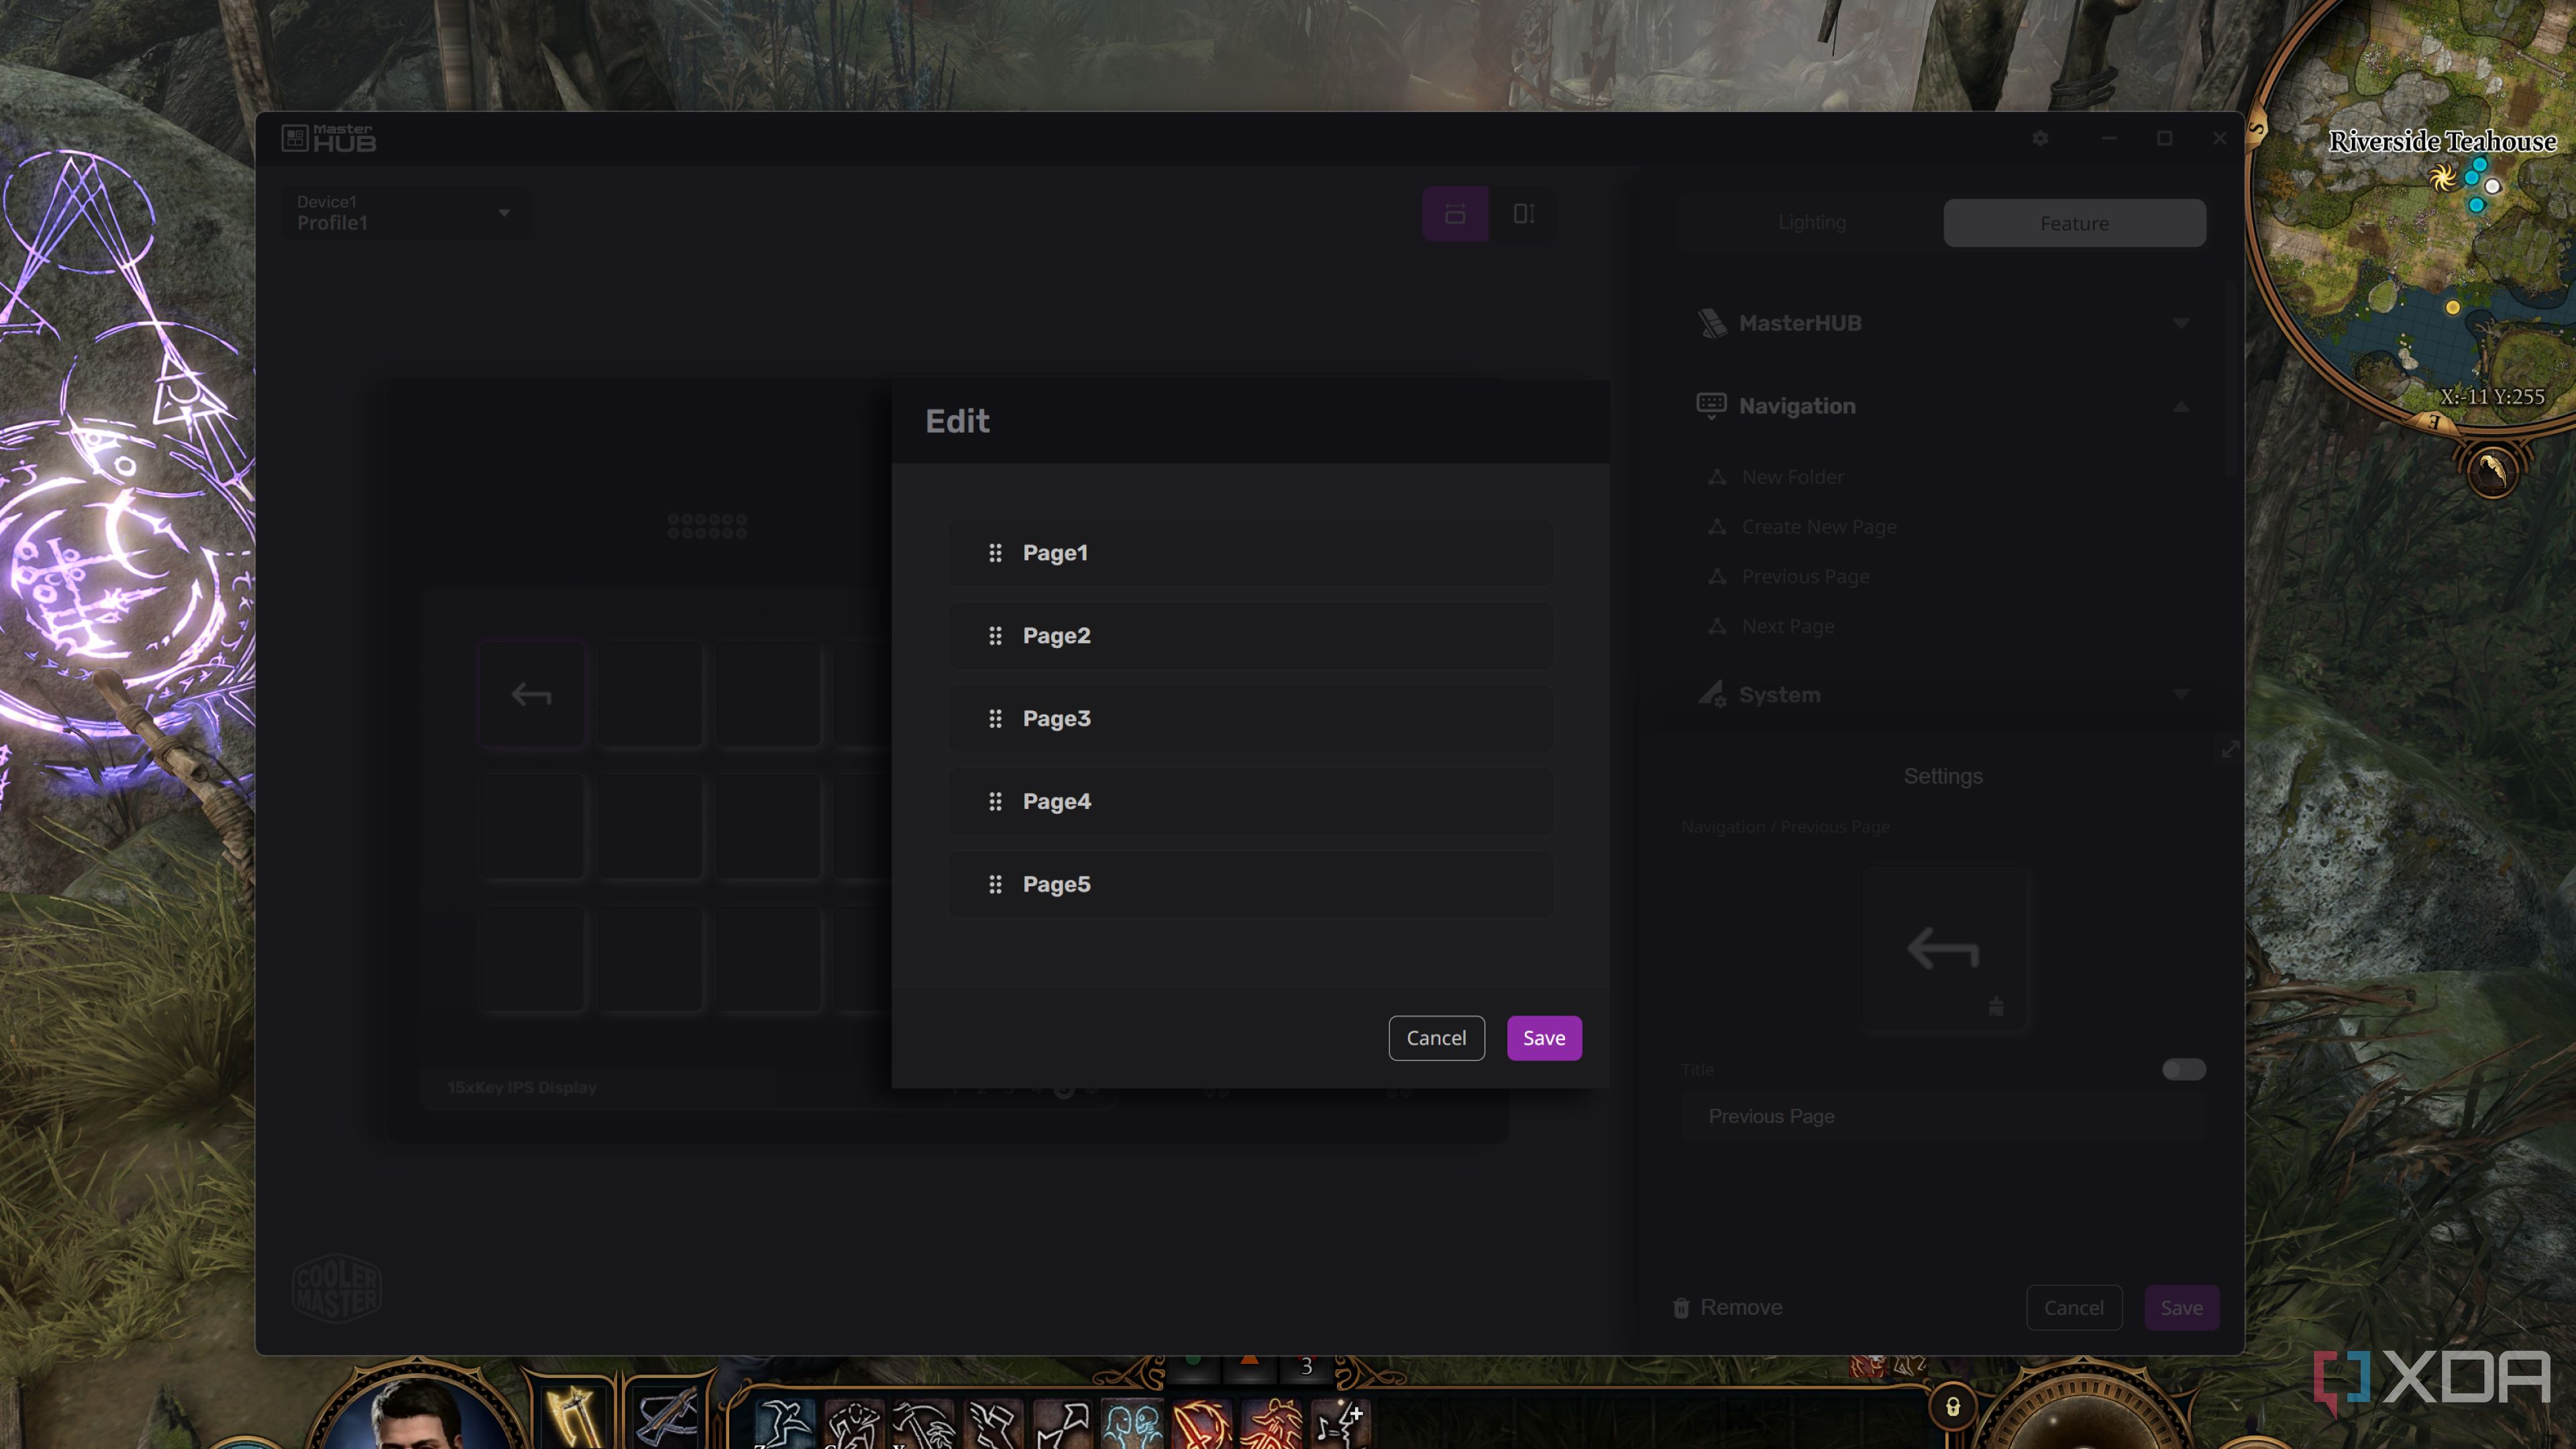Choose the Create New Page feature

pos(1818,527)
